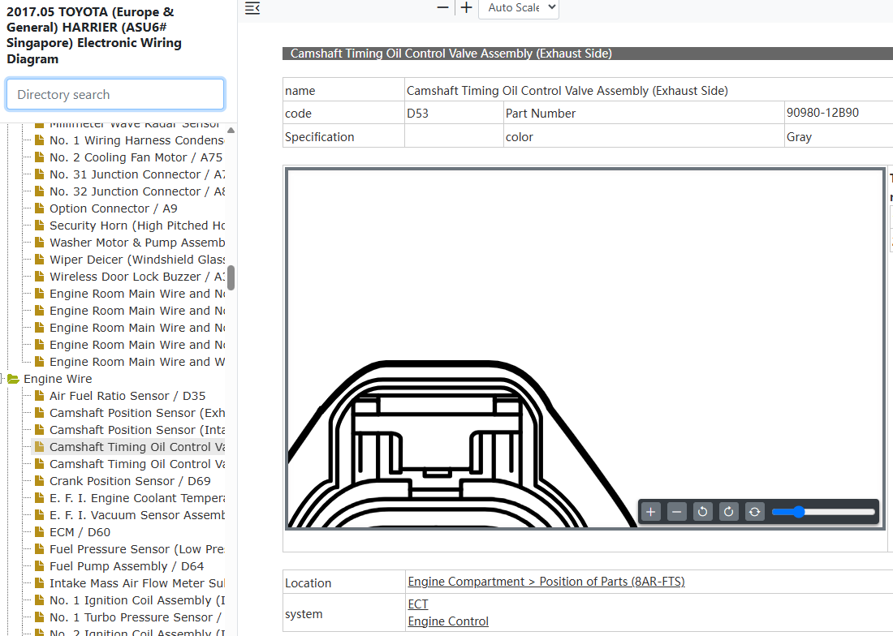Click the directory tree scrollbar thumb
This screenshot has width=893, height=636.
tap(231, 277)
